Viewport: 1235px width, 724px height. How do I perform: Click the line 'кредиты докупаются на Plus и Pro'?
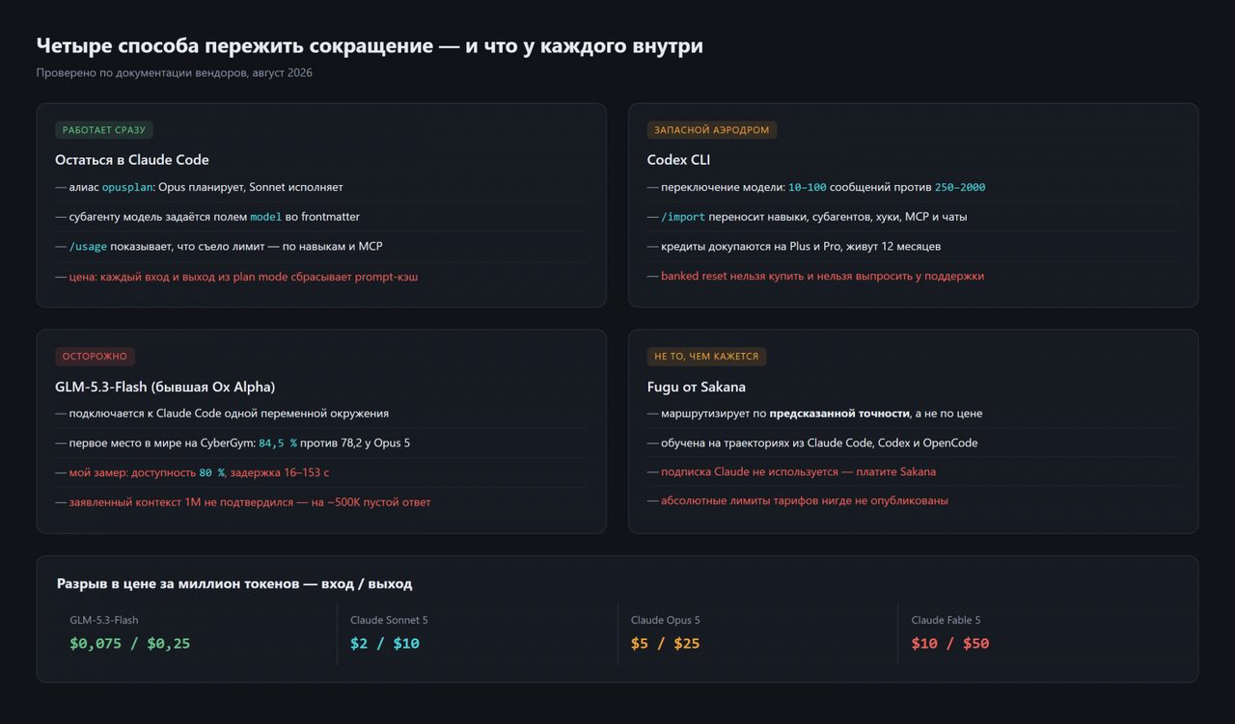point(794,247)
